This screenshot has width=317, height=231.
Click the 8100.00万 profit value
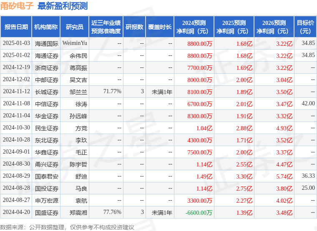click(x=200, y=92)
